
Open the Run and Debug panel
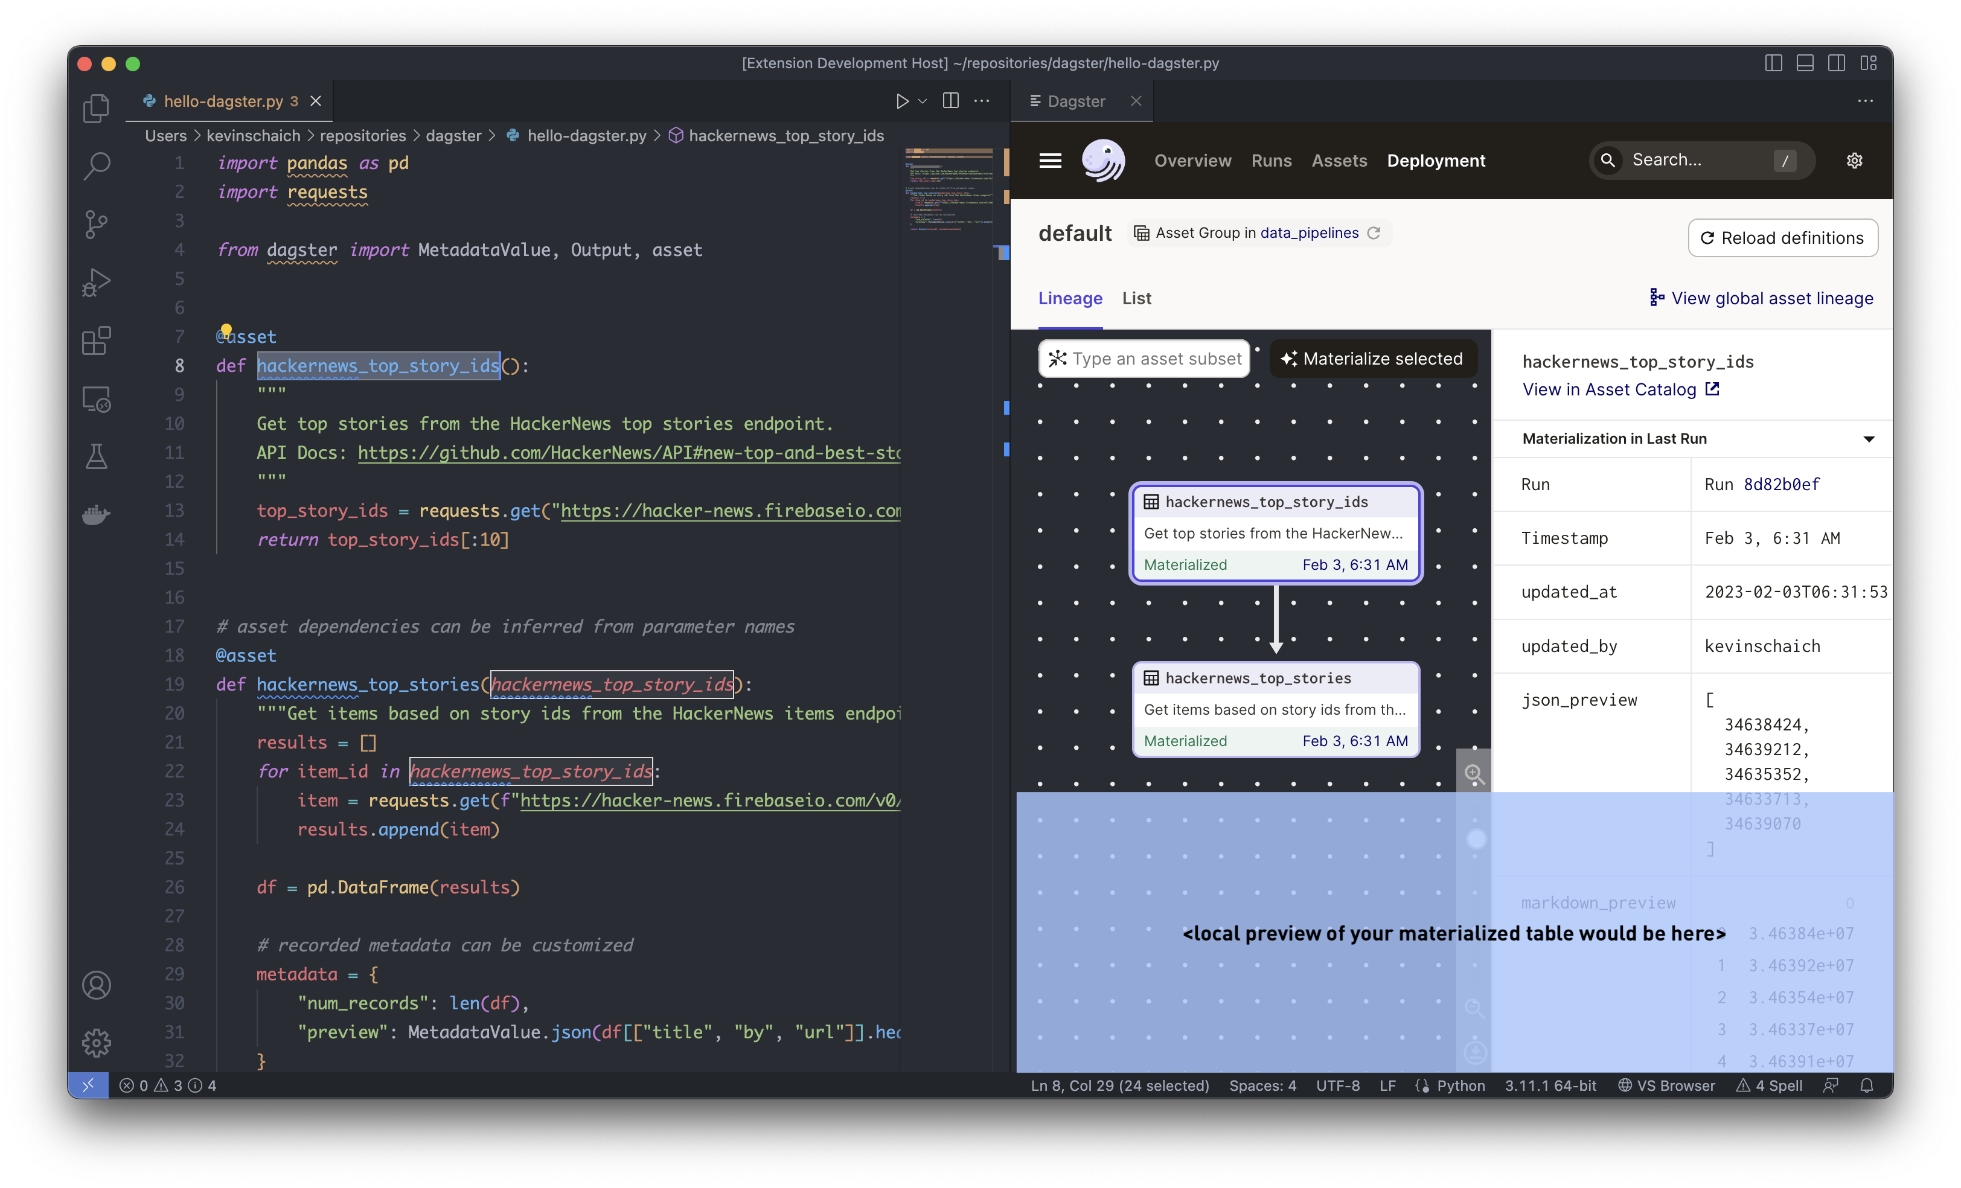[97, 283]
